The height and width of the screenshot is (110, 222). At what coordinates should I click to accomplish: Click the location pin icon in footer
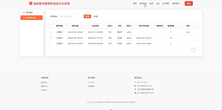135,89
